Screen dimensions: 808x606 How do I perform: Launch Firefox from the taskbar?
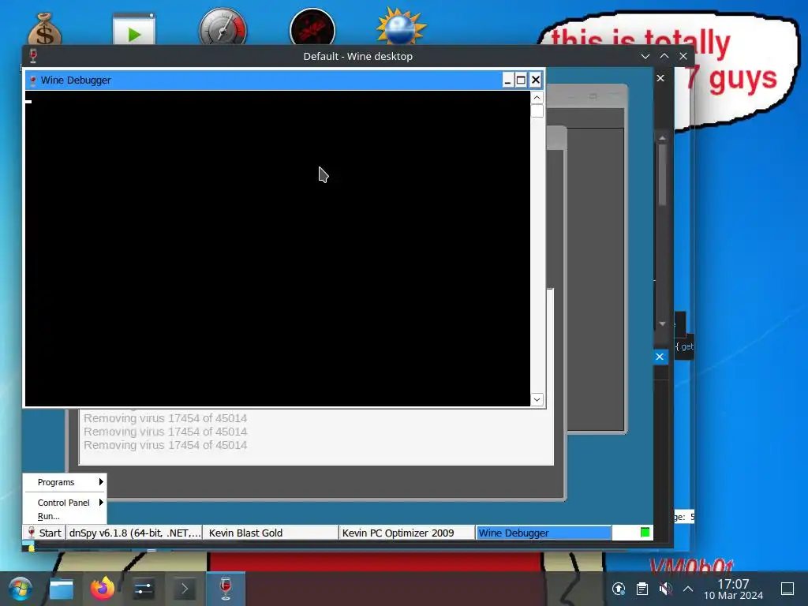point(102,589)
